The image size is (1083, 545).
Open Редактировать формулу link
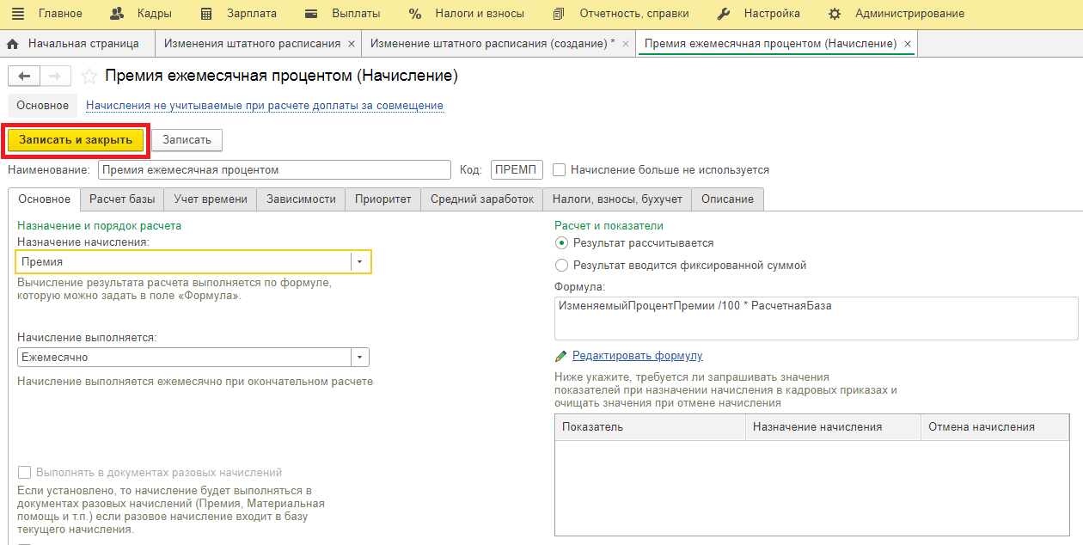(637, 356)
